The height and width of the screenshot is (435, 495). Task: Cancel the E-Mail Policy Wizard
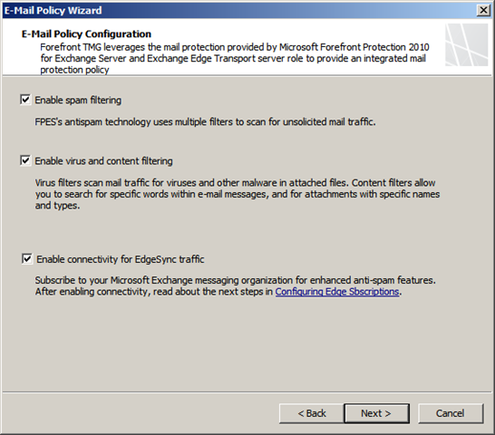pos(451,413)
